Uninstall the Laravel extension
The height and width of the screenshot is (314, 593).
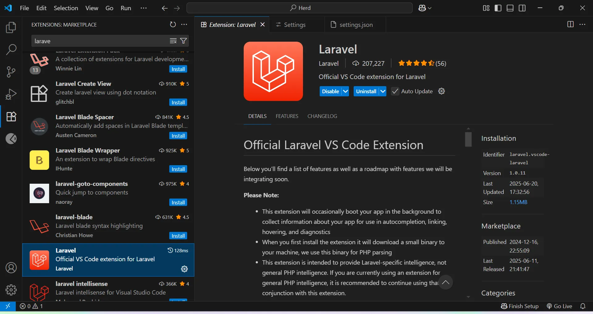pyautogui.click(x=366, y=91)
